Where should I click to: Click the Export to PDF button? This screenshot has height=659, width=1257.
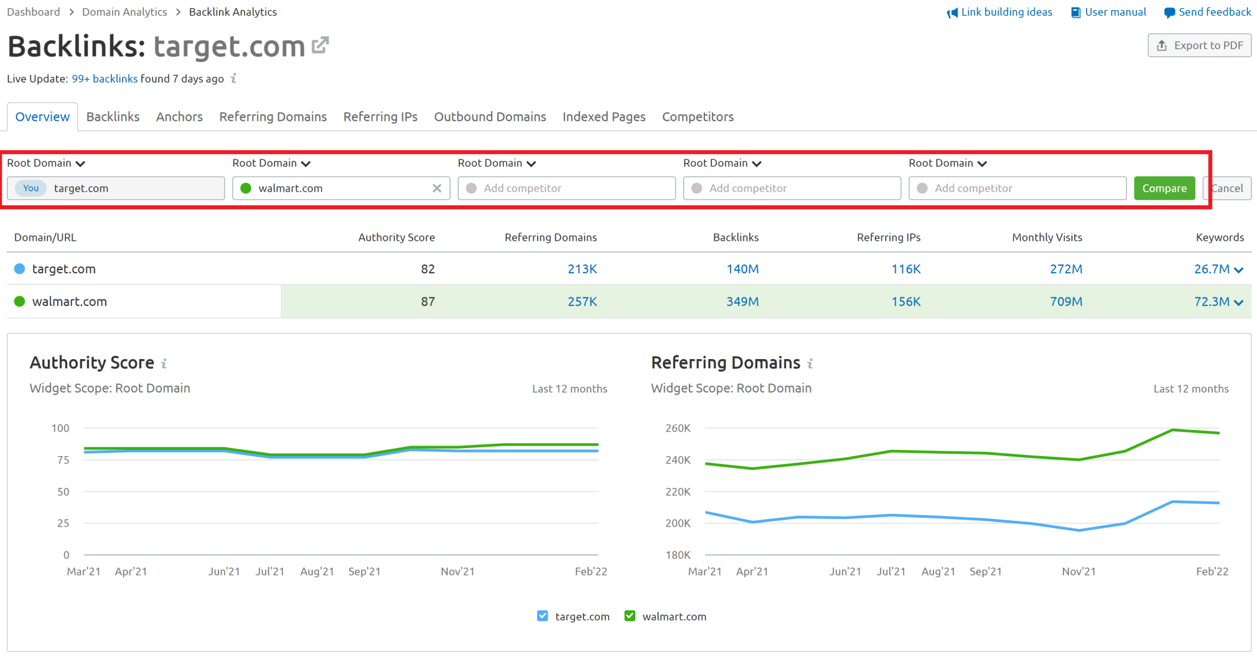[1199, 45]
